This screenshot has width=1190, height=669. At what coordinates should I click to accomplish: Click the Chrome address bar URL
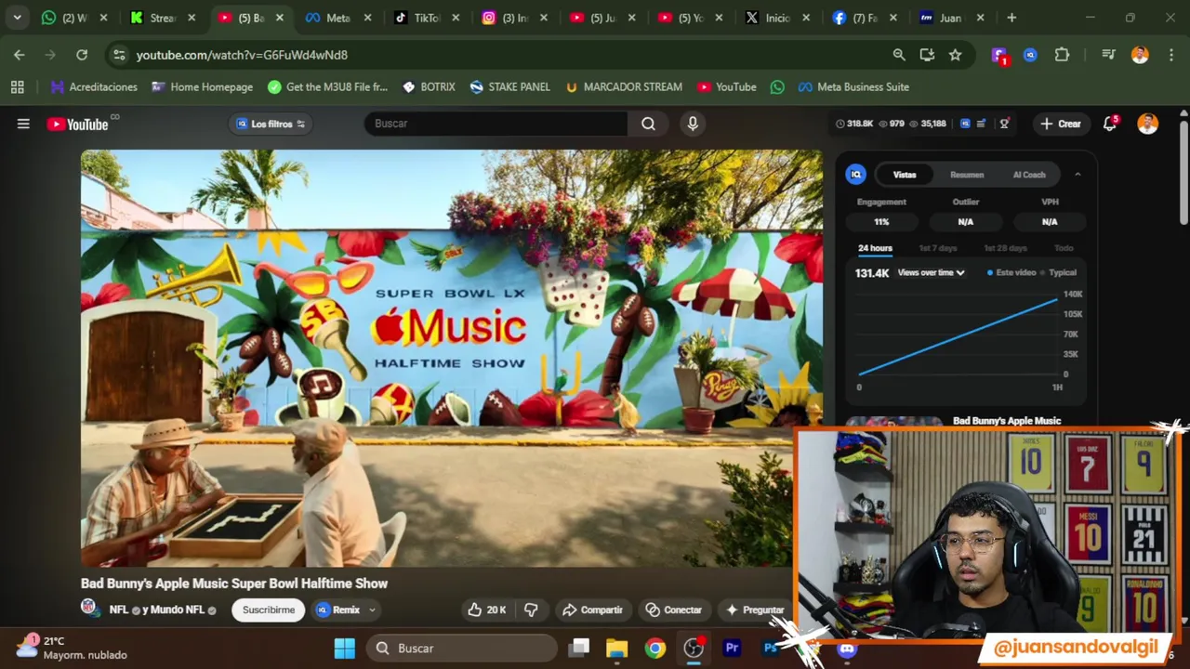242,55
